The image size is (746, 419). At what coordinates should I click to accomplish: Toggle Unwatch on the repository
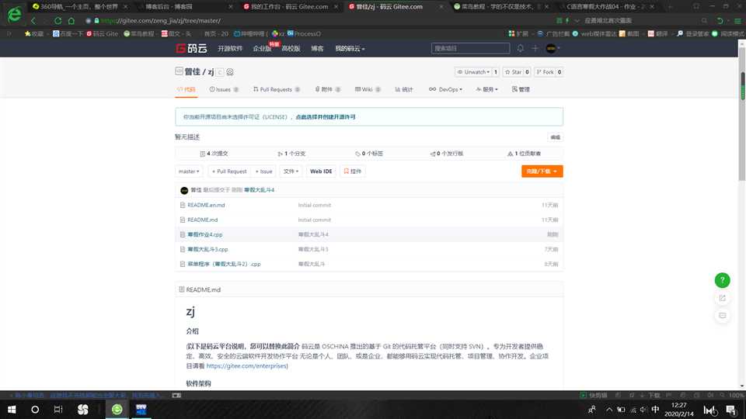coord(474,72)
